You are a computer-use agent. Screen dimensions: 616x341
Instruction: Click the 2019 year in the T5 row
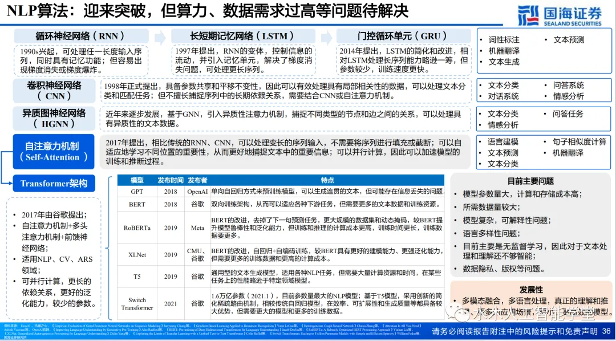171,277
